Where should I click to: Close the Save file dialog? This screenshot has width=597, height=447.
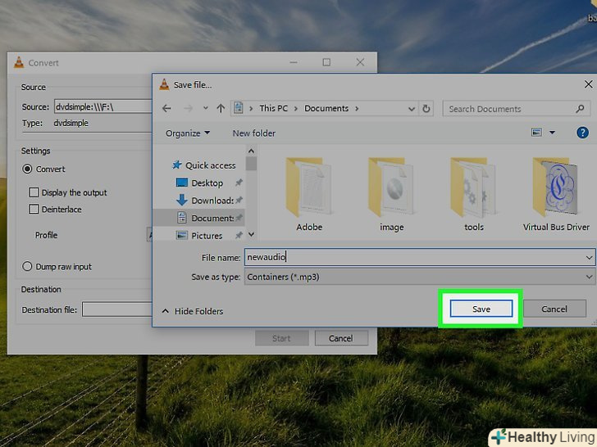point(588,84)
